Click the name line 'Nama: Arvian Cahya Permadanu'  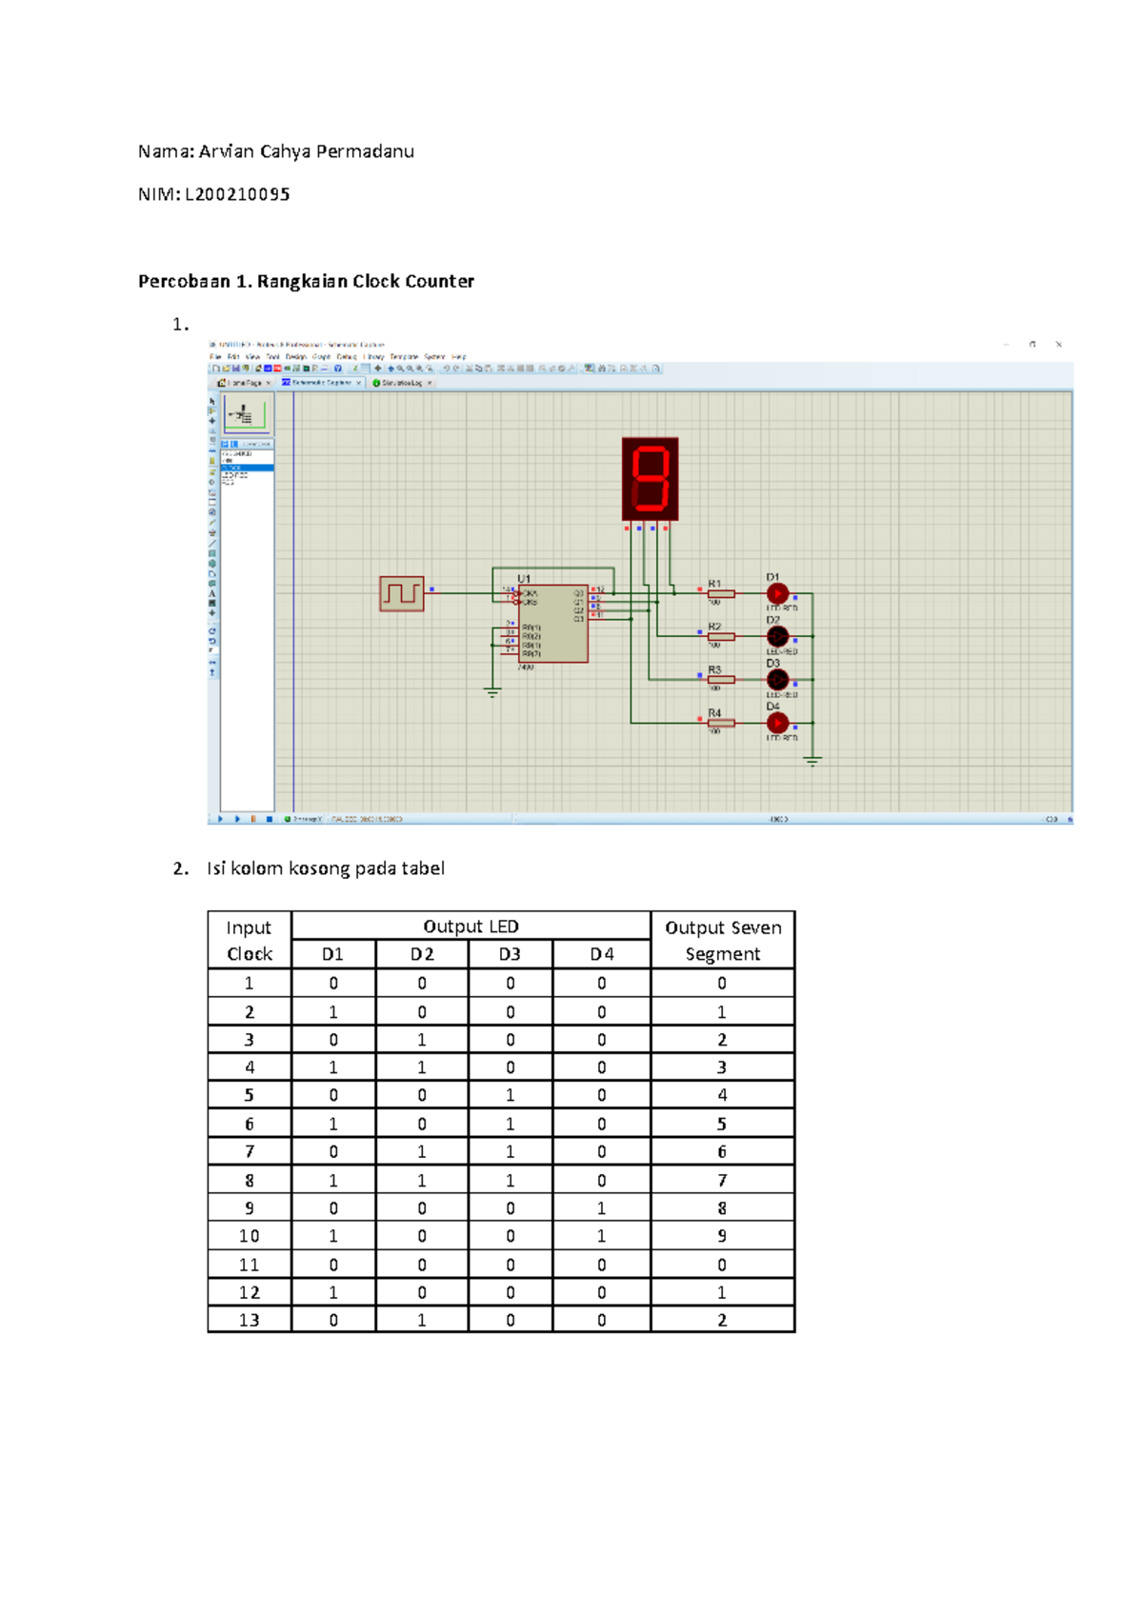pyautogui.click(x=276, y=151)
